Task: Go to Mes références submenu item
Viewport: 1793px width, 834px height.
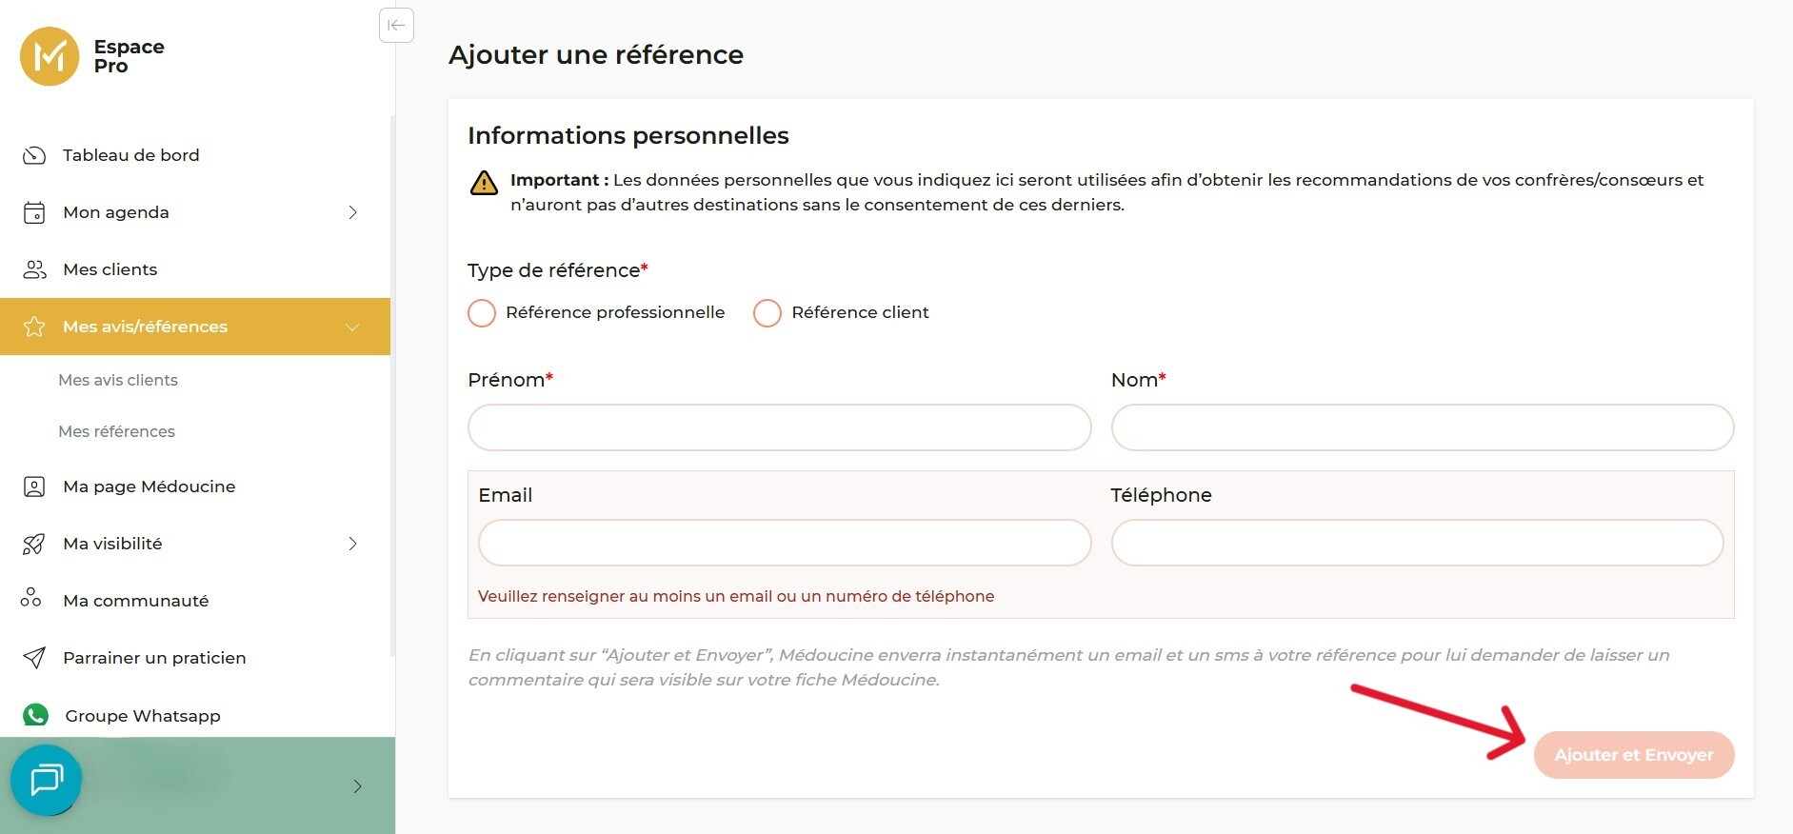Action: 116,431
